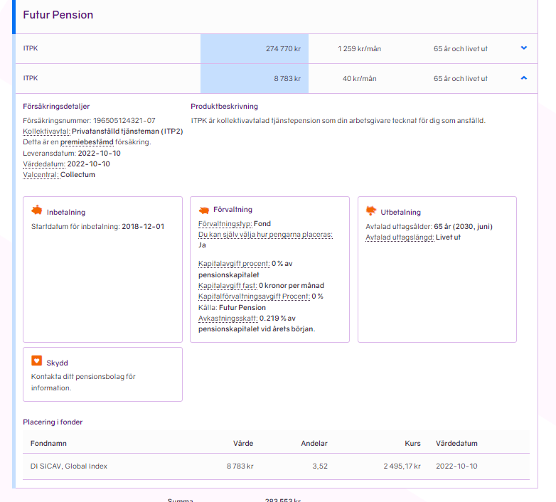Click the Avtalad uttagslängd label
Viewport: 556px width, 502px height.
(x=399, y=237)
